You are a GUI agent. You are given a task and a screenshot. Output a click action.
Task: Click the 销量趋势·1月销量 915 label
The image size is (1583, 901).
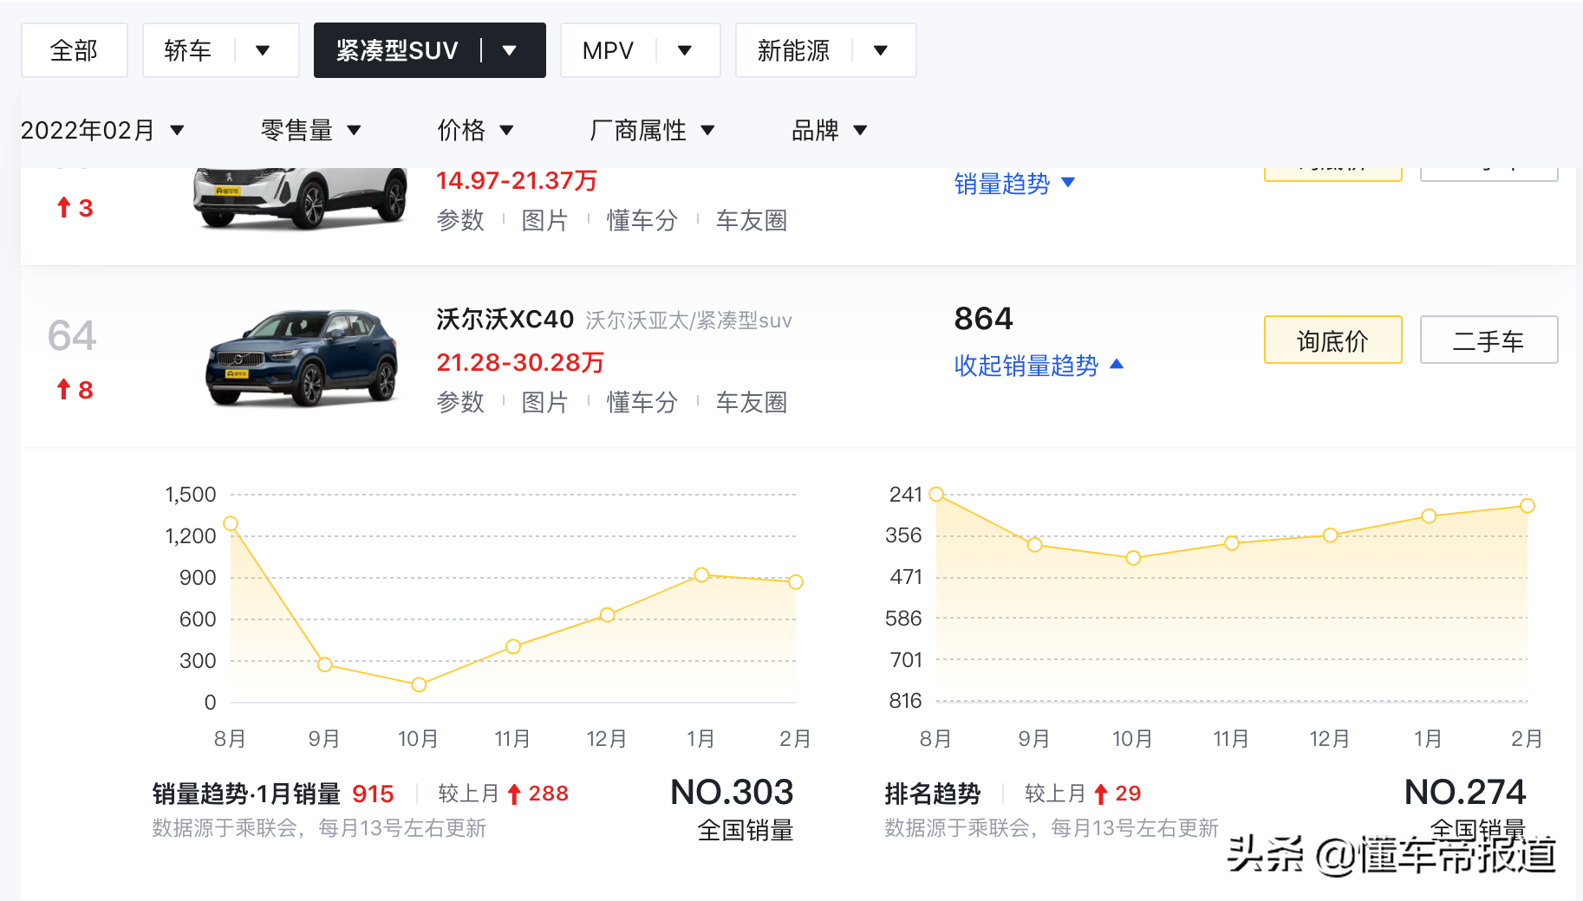(x=273, y=794)
